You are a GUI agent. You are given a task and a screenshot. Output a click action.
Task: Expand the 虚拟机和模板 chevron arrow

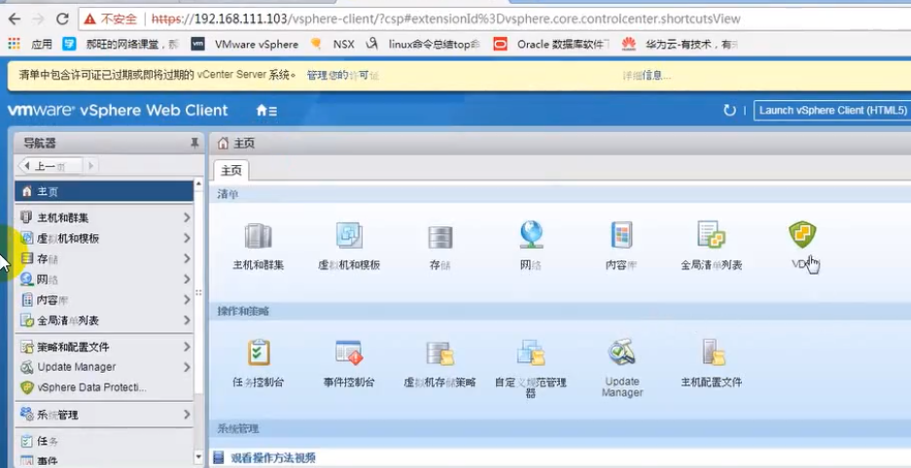point(187,238)
